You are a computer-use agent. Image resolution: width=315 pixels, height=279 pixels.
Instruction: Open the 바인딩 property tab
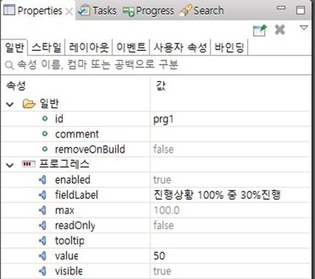pyautogui.click(x=229, y=48)
